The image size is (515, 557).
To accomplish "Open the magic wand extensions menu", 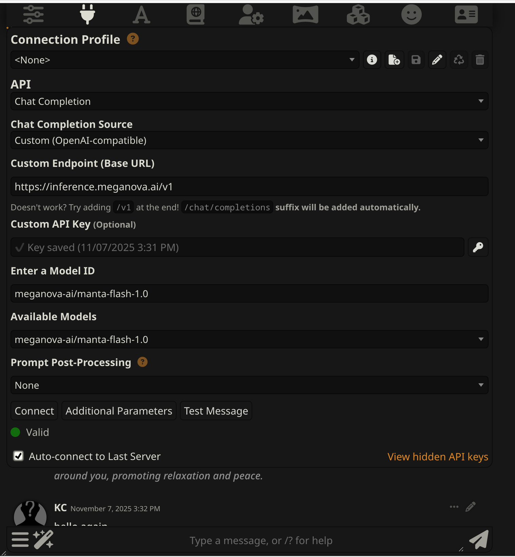I will point(43,540).
